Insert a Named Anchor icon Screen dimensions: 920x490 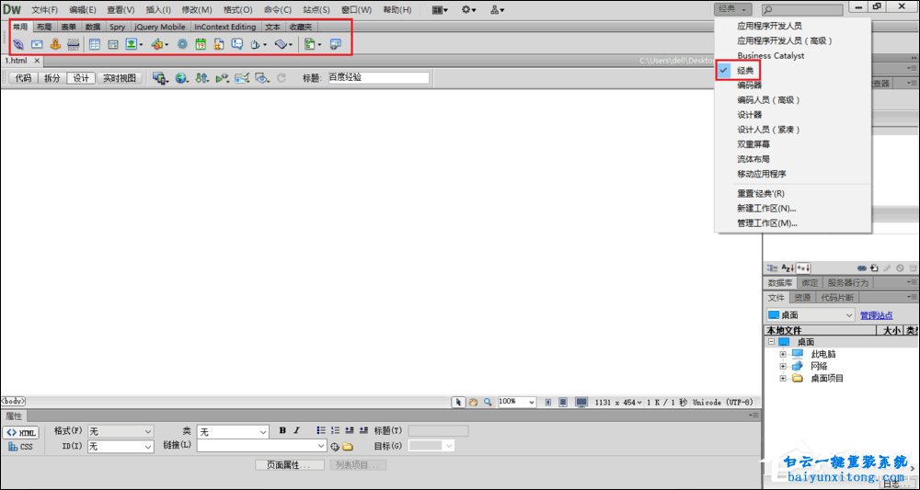(55, 44)
